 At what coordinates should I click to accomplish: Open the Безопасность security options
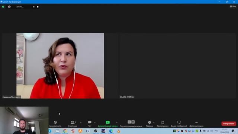point(55,124)
